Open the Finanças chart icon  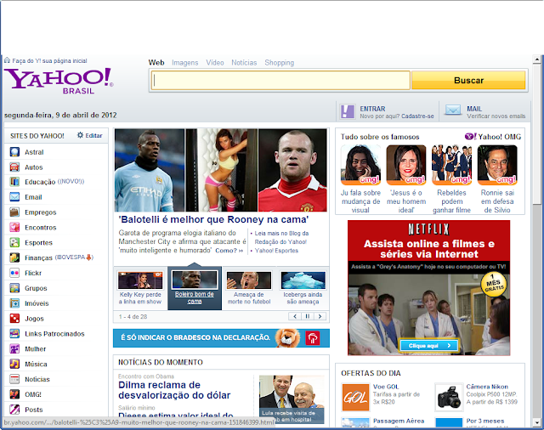pyautogui.click(x=14, y=257)
